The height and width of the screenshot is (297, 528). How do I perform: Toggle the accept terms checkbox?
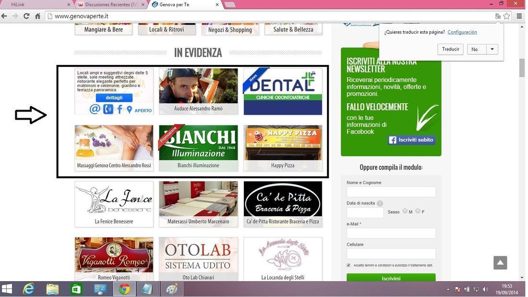pyautogui.click(x=348, y=265)
